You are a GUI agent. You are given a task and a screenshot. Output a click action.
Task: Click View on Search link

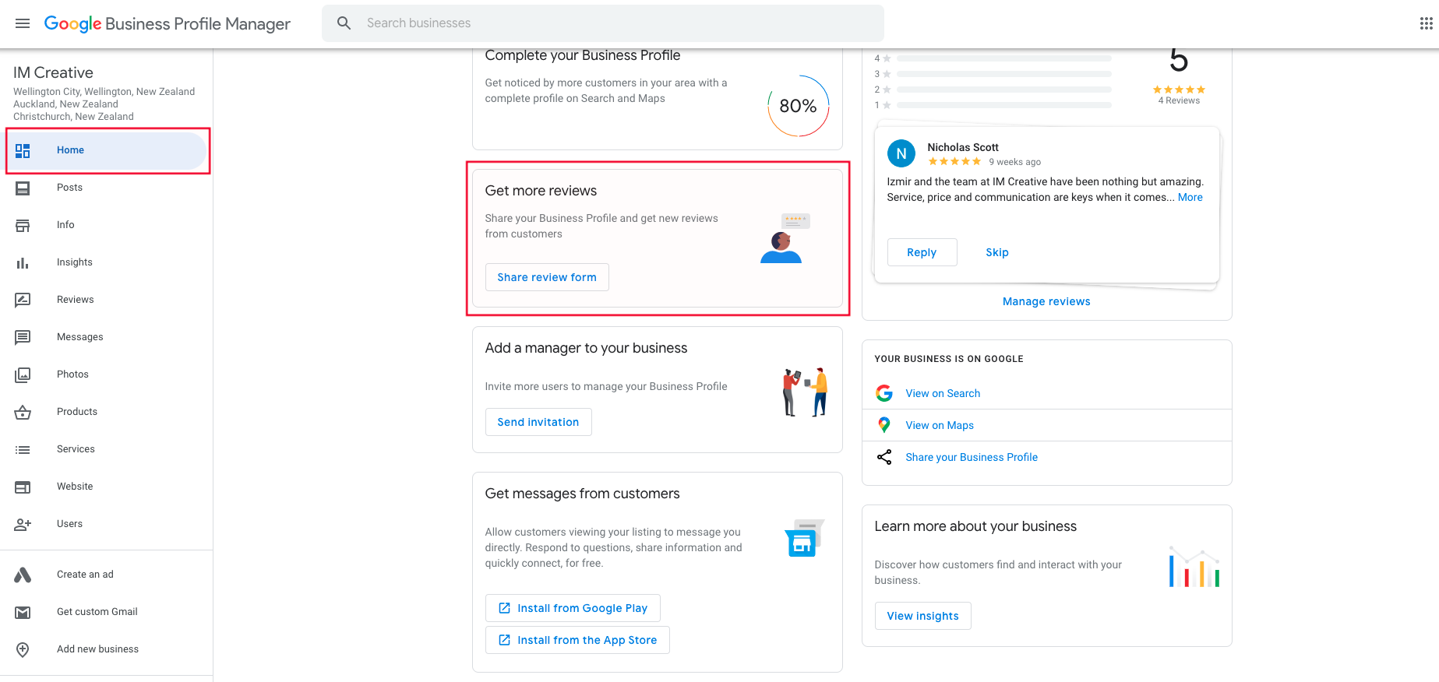pos(943,393)
